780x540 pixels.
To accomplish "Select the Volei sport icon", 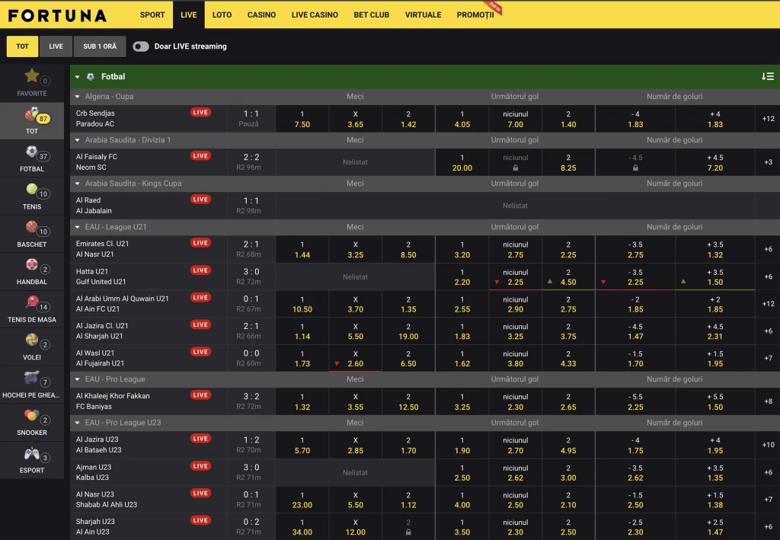I will [x=31, y=340].
